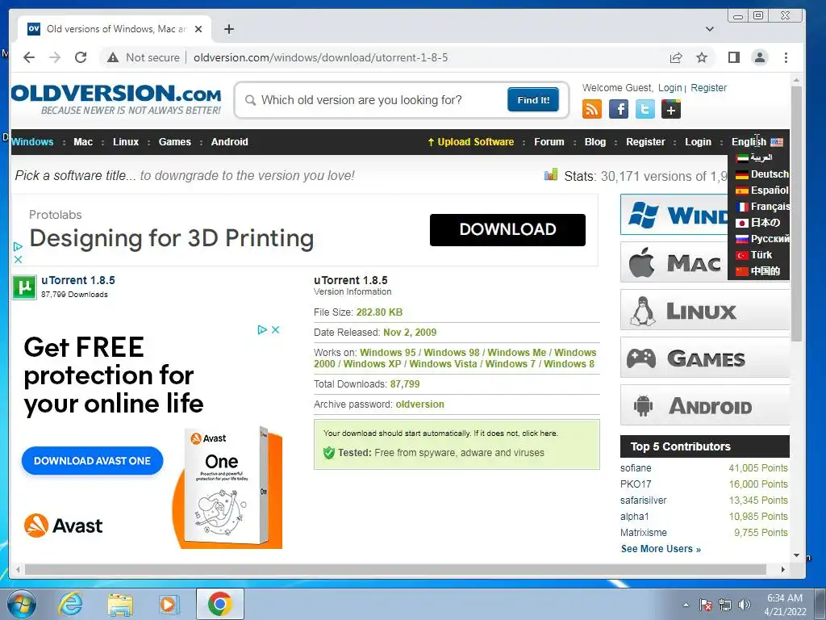The image size is (826, 620).
Task: Open the Blog link in nav bar
Action: coord(595,142)
